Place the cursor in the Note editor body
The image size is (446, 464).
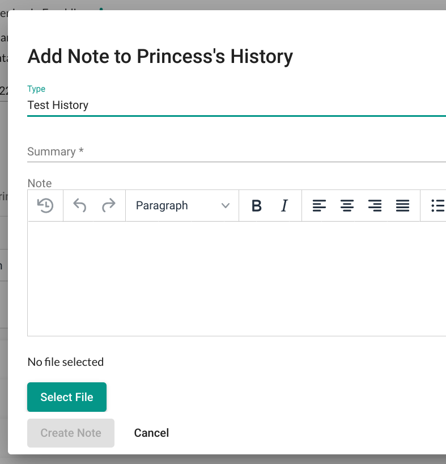point(236,279)
